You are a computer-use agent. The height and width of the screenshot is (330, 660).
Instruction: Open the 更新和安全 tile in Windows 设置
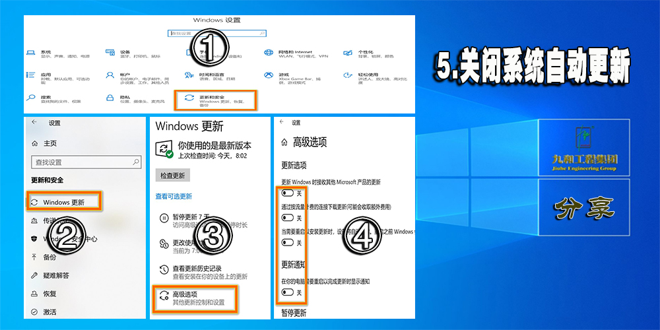point(216,100)
